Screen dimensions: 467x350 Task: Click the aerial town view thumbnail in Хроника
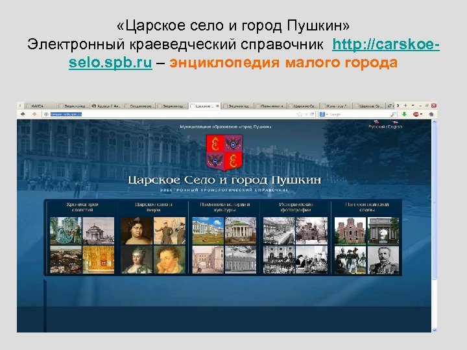click(x=66, y=259)
